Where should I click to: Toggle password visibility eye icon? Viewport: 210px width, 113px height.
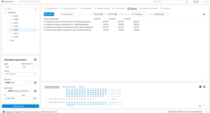pyautogui.click(x=35, y=74)
